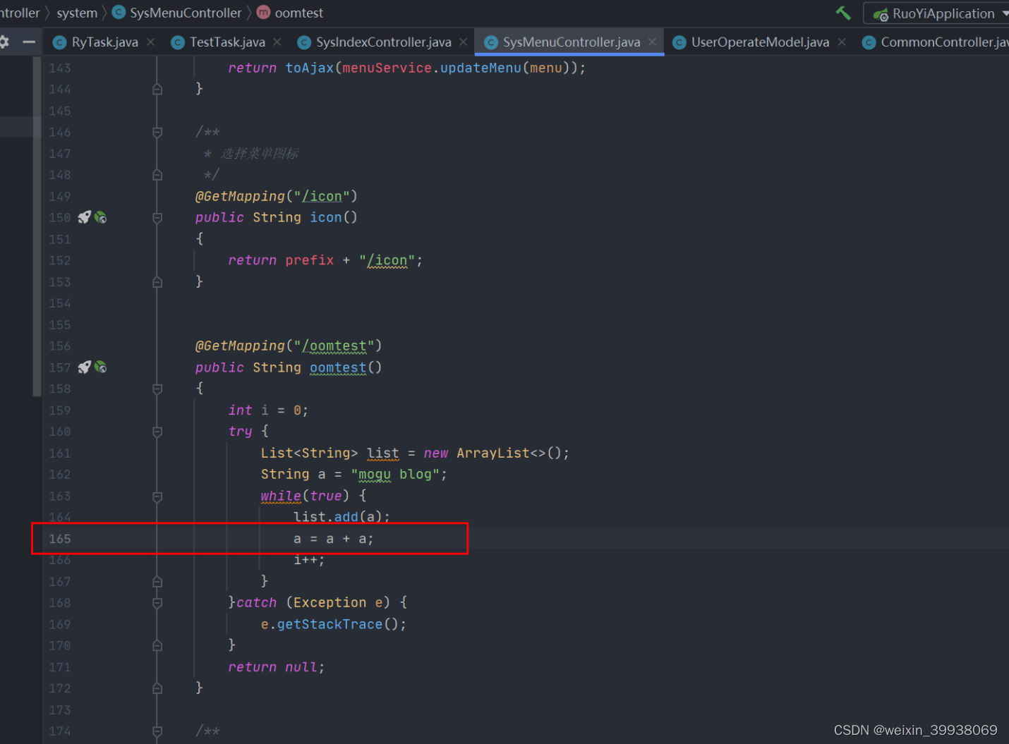The image size is (1009, 744).
Task: Switch to the RyTask.java tab
Action: [104, 42]
